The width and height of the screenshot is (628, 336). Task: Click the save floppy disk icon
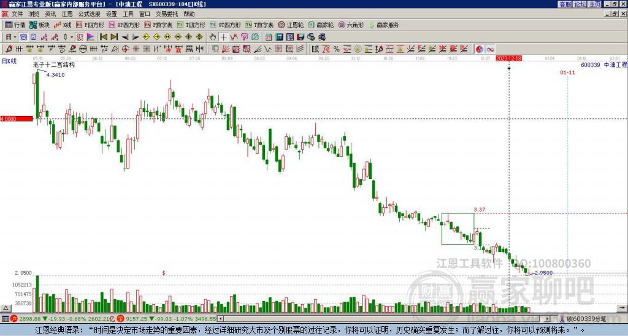point(301,37)
